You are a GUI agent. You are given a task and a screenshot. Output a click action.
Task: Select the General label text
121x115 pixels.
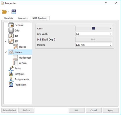point(19,25)
